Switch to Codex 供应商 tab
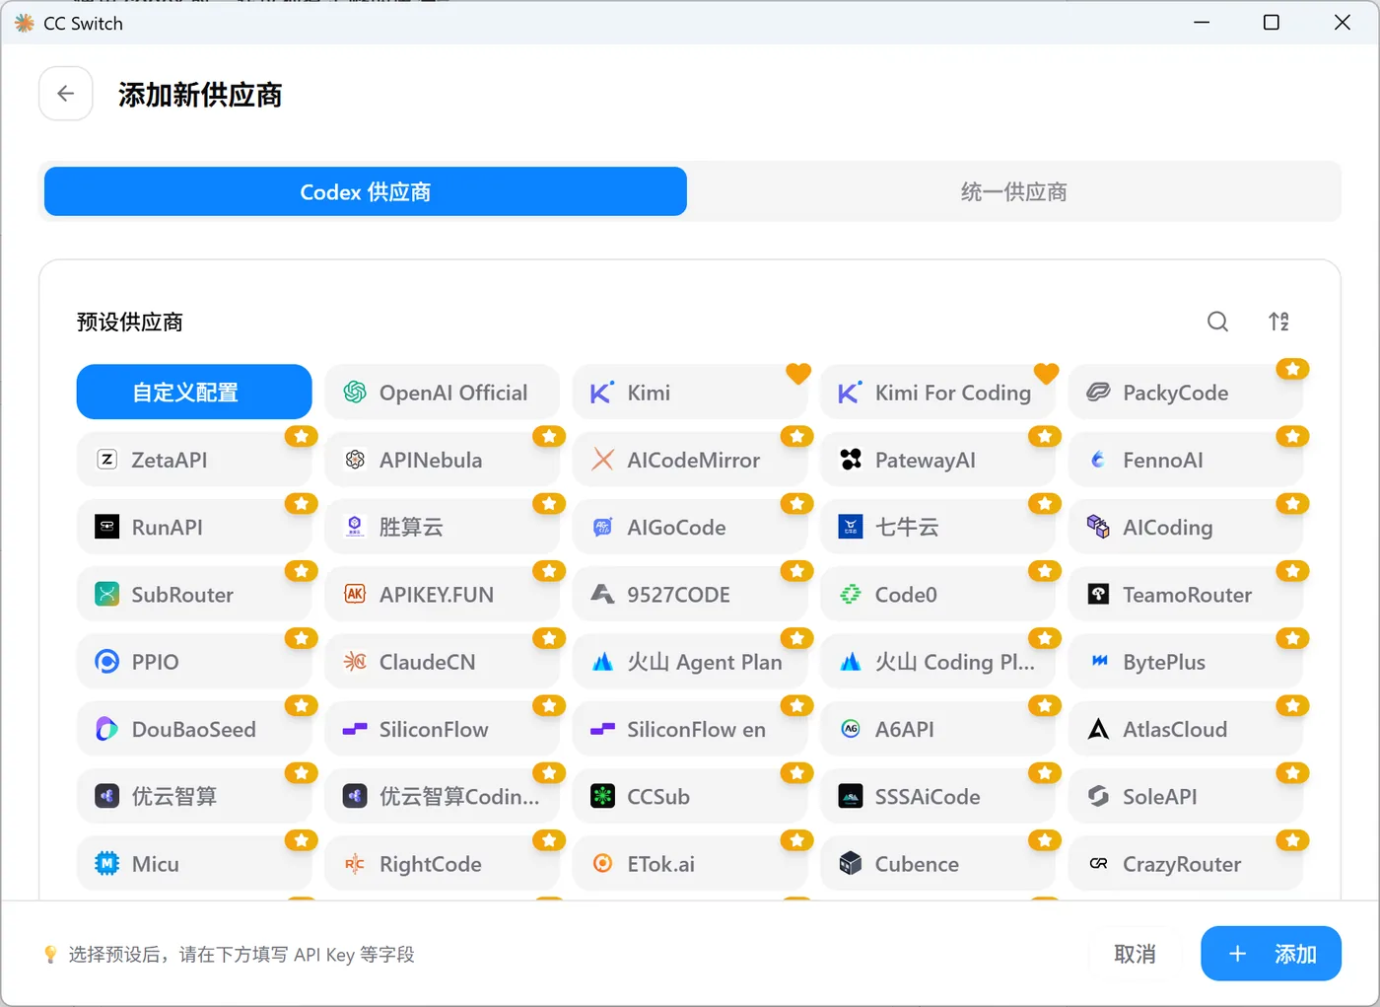The width and height of the screenshot is (1380, 1007). pos(366,191)
